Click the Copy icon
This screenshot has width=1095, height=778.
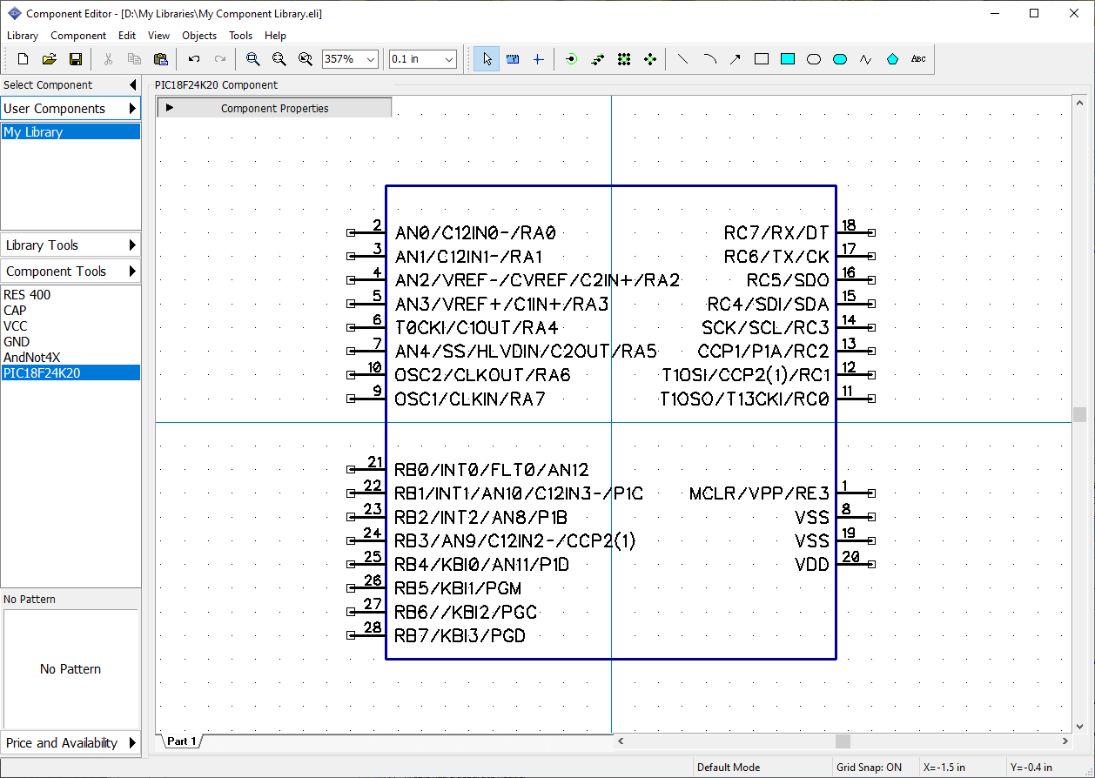click(x=134, y=59)
